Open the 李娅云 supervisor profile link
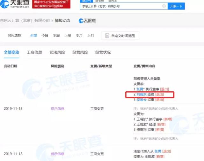The width and height of the screenshot is (204, 161). 142,100
